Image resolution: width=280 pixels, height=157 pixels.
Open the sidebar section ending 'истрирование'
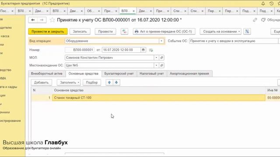click(x=10, y=121)
